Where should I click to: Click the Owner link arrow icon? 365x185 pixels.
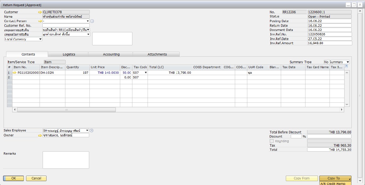tap(40, 135)
